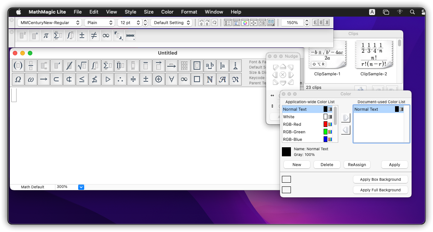Open the double-struck N symbols palette
The width and height of the screenshot is (433, 232).
click(x=210, y=79)
